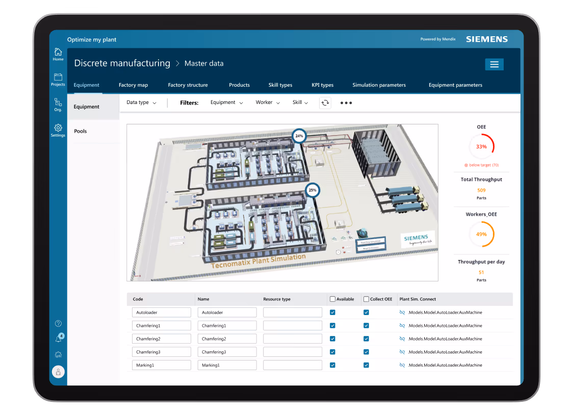572x416 pixels.
Task: Click the Marking1 Resource type field
Action: (x=293, y=365)
